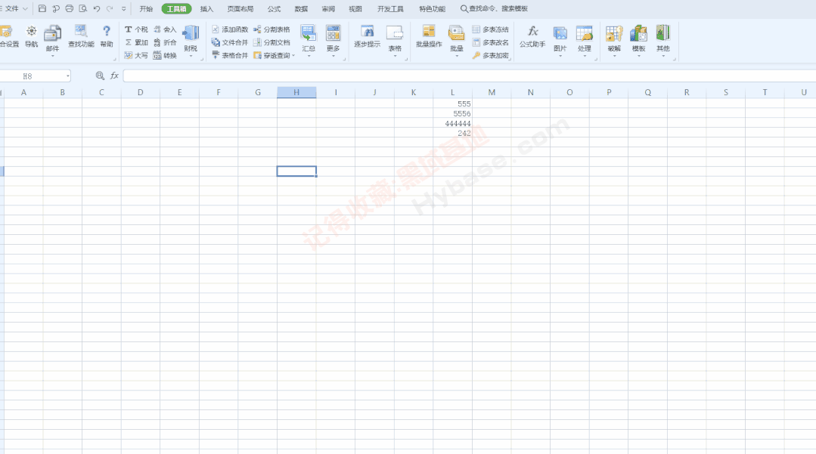
Task: Click 表格合并 merge tables
Action: pyautogui.click(x=229, y=55)
